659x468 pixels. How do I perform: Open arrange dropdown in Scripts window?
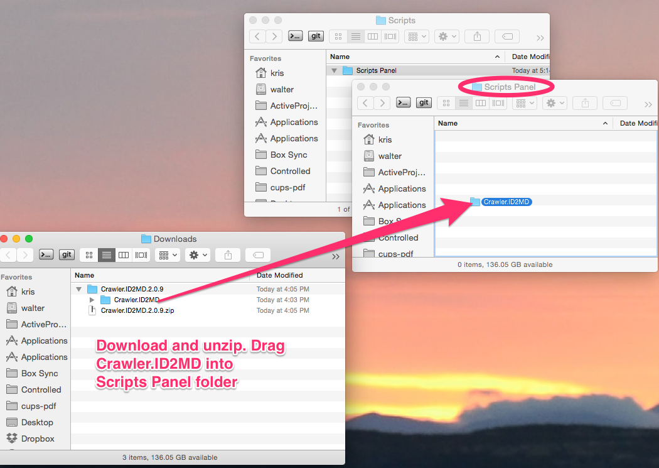click(417, 36)
